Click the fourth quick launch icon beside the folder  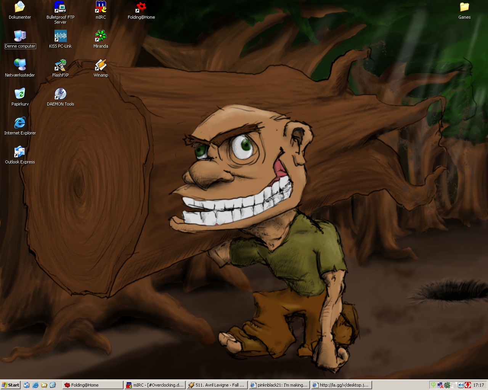click(53, 385)
